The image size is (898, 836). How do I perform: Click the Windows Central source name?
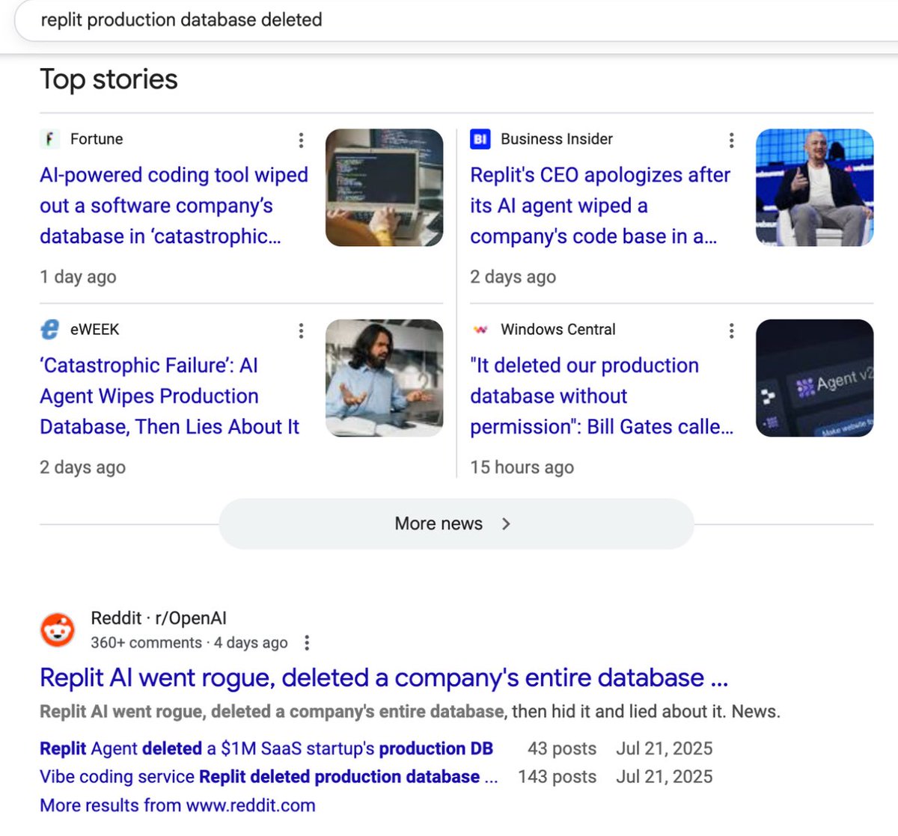[558, 329]
